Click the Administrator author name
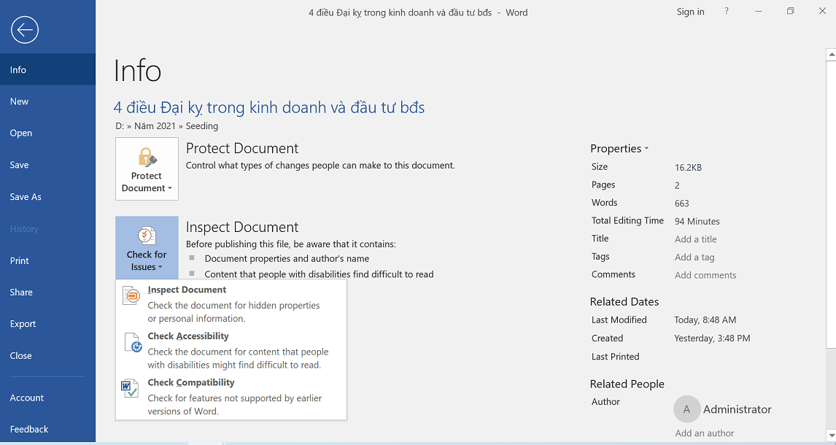 click(737, 409)
